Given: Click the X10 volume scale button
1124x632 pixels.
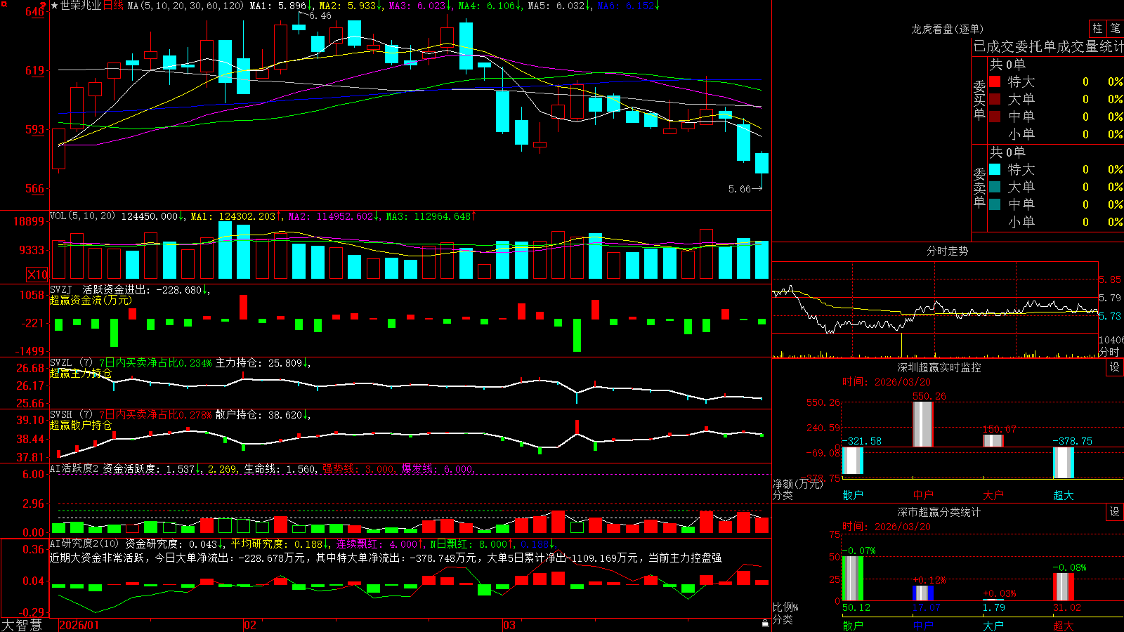Looking at the screenshot, I should [x=37, y=275].
